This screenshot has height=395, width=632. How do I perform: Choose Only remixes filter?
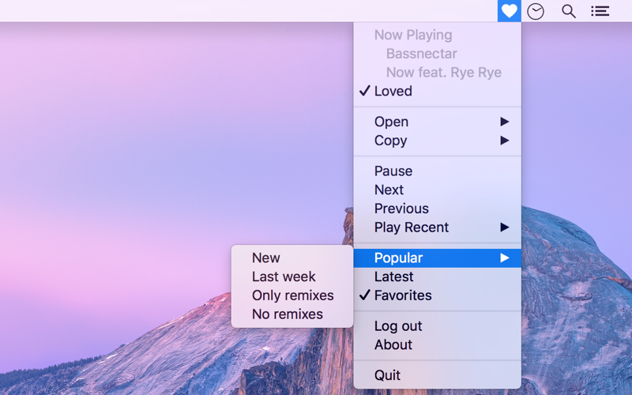point(292,295)
